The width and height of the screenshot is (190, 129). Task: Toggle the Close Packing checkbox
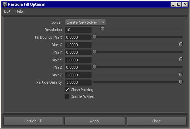point(67,90)
